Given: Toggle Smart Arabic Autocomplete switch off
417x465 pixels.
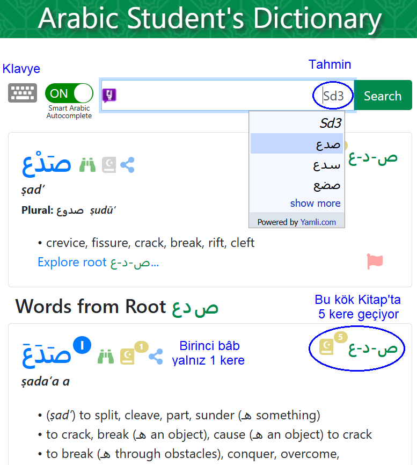Looking at the screenshot, I should pyautogui.click(x=69, y=93).
